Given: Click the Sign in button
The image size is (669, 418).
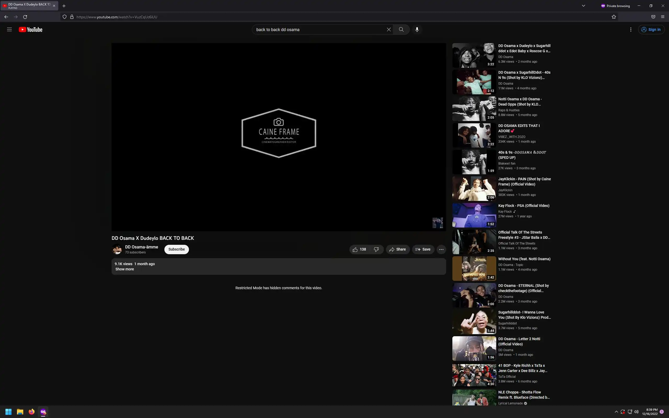Looking at the screenshot, I should tap(651, 30).
